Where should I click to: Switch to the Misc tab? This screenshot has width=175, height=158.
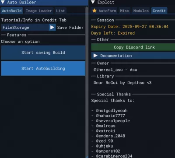tap(124, 11)
